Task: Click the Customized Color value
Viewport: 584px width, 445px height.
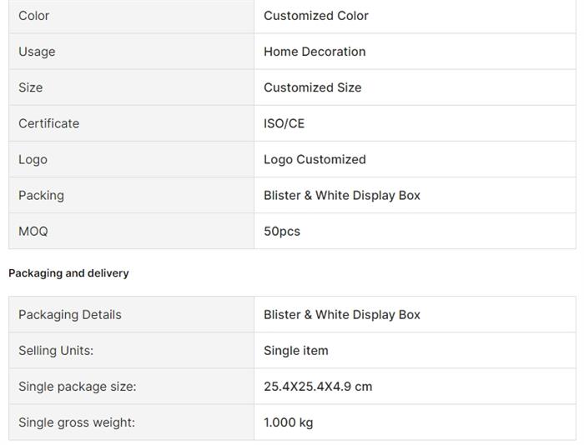Action: pyautogui.click(x=315, y=16)
